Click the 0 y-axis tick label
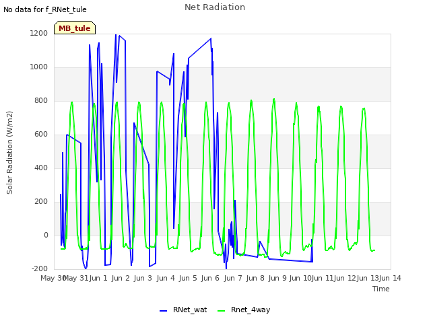The width and height of the screenshot is (431, 323). 46,235
